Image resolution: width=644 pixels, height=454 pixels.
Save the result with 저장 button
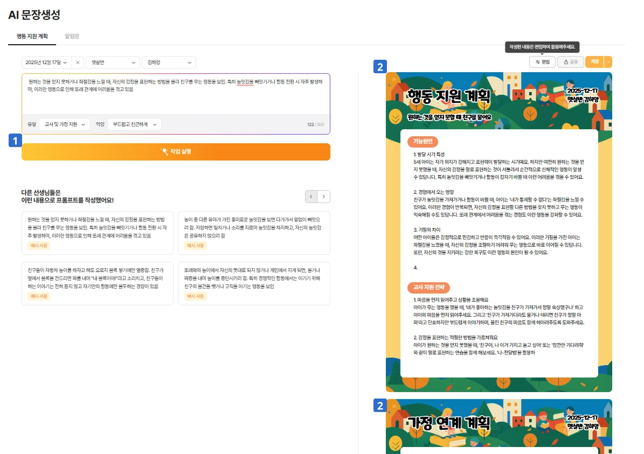pyautogui.click(x=594, y=62)
